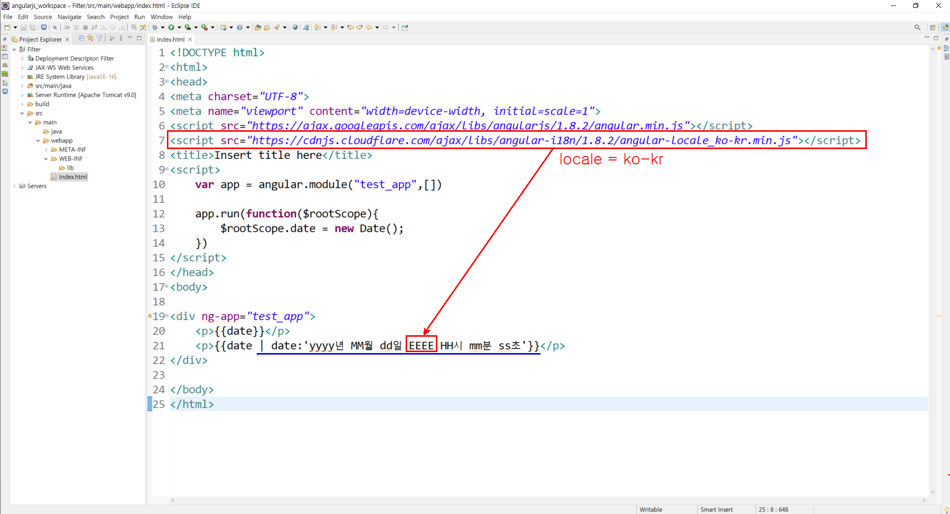
Task: Fold the div block at line 19
Action: pos(167,316)
